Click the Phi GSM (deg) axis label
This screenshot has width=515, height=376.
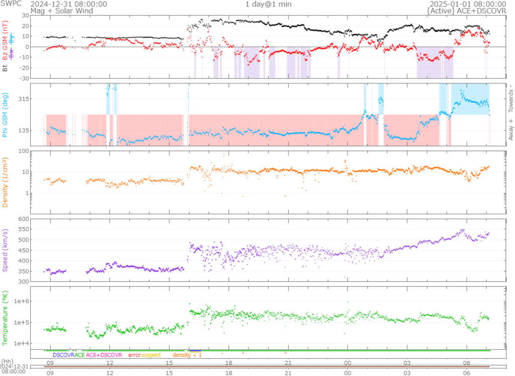pos(6,115)
